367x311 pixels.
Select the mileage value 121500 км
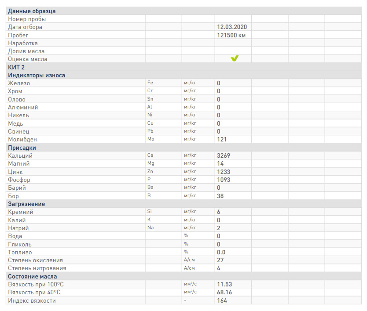pos(231,35)
